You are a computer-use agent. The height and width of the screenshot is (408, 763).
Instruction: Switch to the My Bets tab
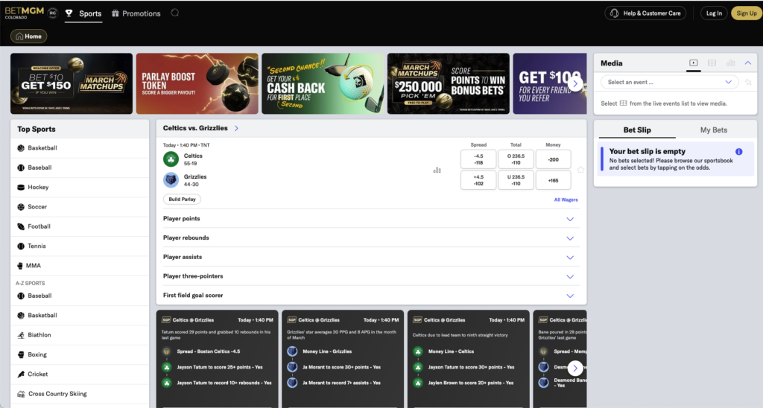pyautogui.click(x=713, y=130)
